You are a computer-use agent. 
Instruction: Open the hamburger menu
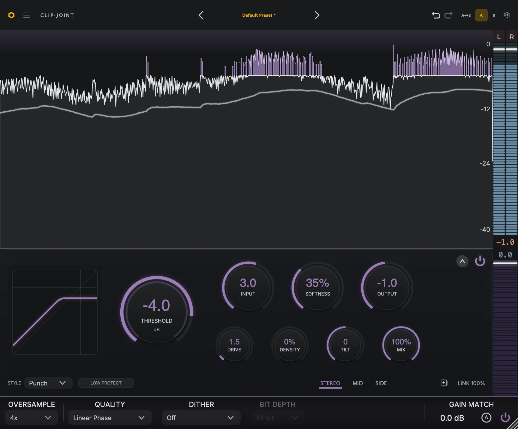pyautogui.click(x=27, y=15)
